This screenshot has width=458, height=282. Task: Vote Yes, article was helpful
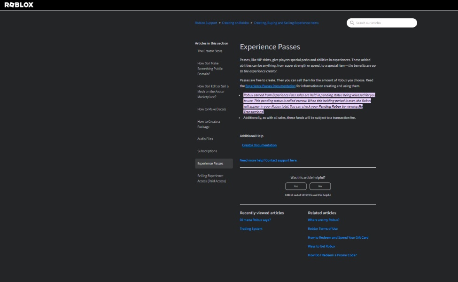click(x=296, y=186)
